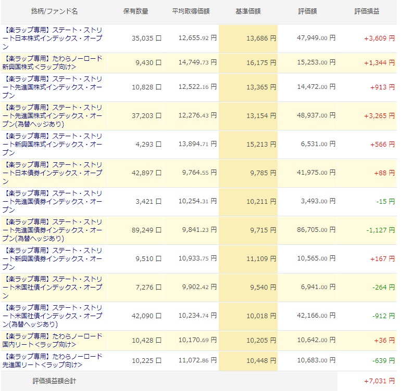Click the holding quantity 42,090 口
Image resolution: width=401 pixels, height=391 pixels.
146,316
